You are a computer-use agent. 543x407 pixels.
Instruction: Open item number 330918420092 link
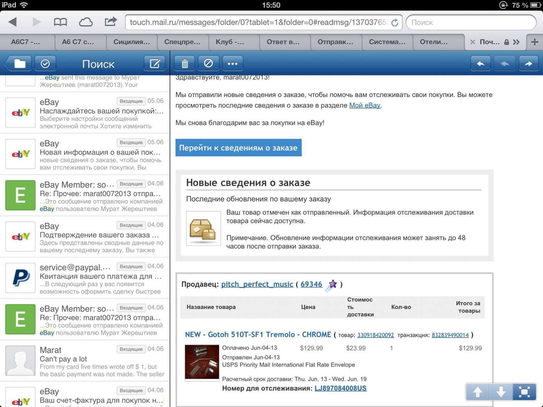(375, 335)
